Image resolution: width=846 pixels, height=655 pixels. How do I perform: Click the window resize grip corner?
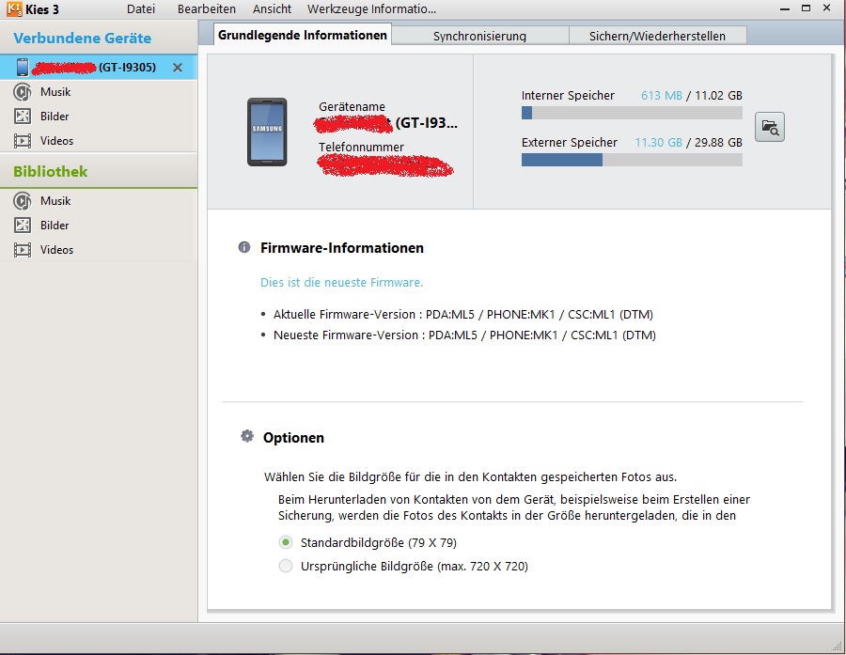pyautogui.click(x=838, y=646)
